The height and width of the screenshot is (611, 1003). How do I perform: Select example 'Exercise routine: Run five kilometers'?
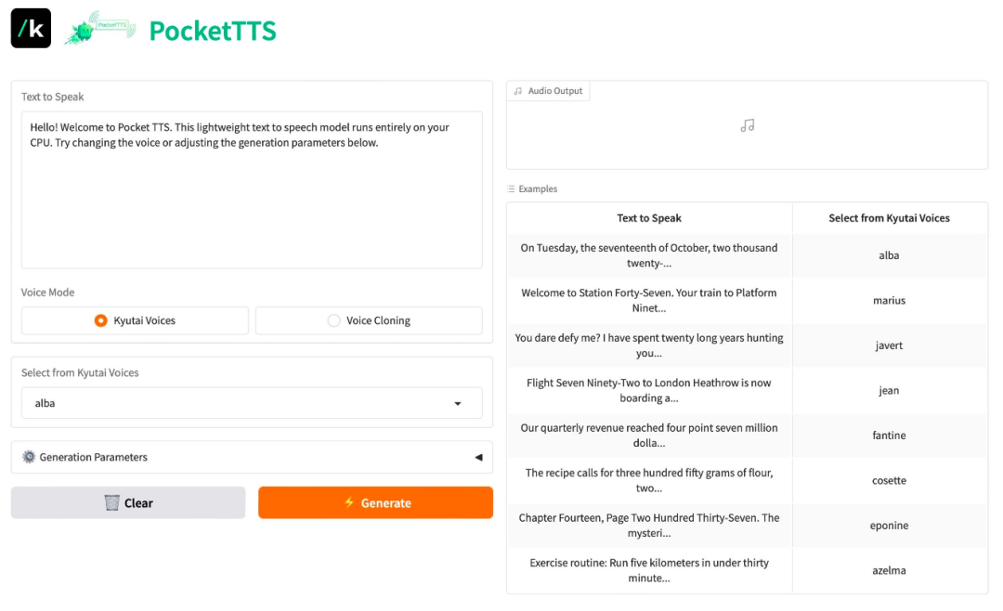[649, 570]
